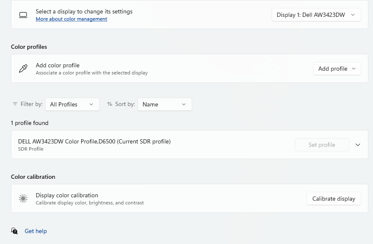Open More about color management link
This screenshot has width=373, height=244.
pos(71,19)
